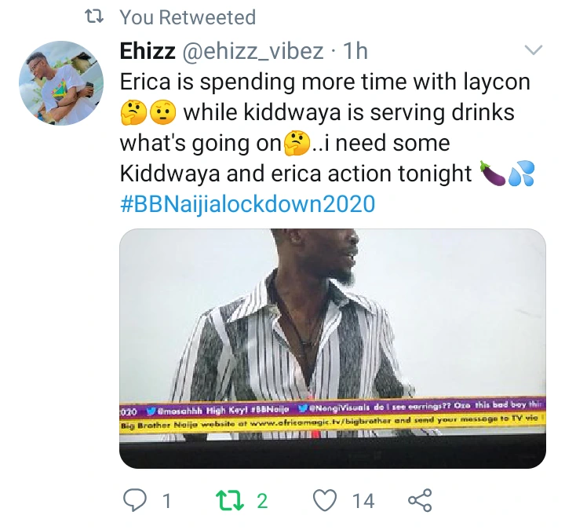Viewport: 565px width, 530px height.
Task: Open the @ehizz_vibez handle link
Action: [x=254, y=52]
